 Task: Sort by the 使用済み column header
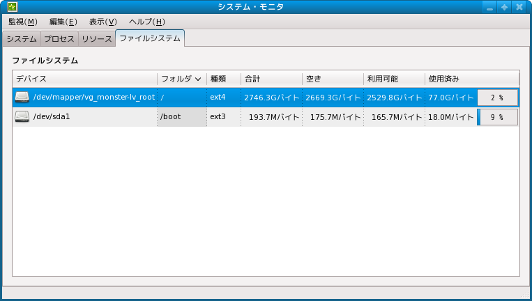471,79
